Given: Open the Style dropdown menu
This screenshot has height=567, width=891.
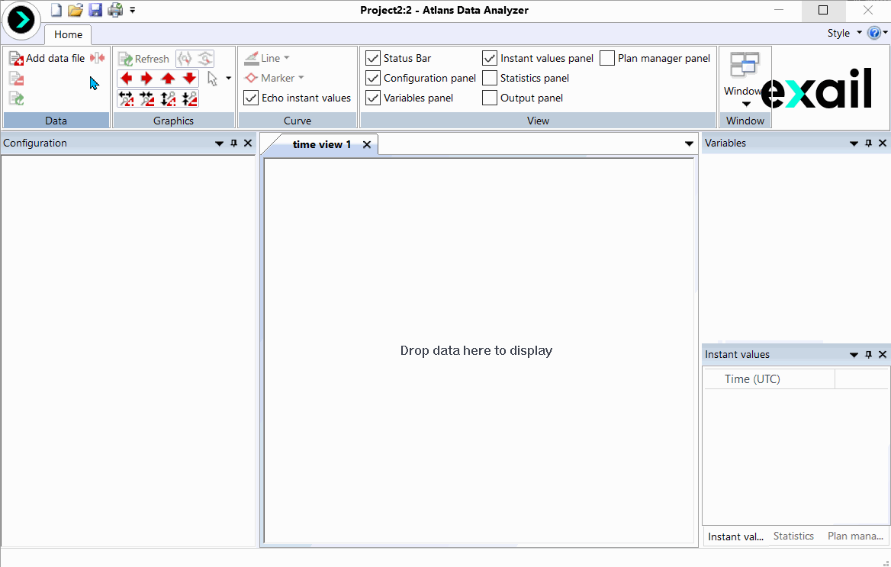Looking at the screenshot, I should click(x=844, y=33).
